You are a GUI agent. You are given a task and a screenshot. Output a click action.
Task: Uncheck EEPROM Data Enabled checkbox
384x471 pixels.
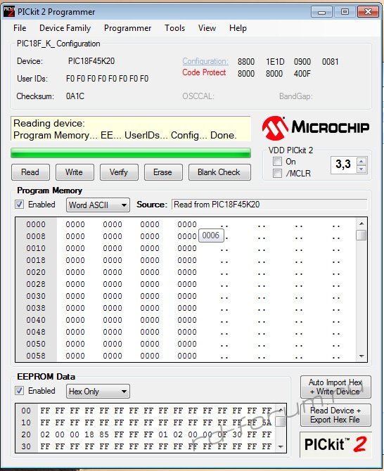20,391
